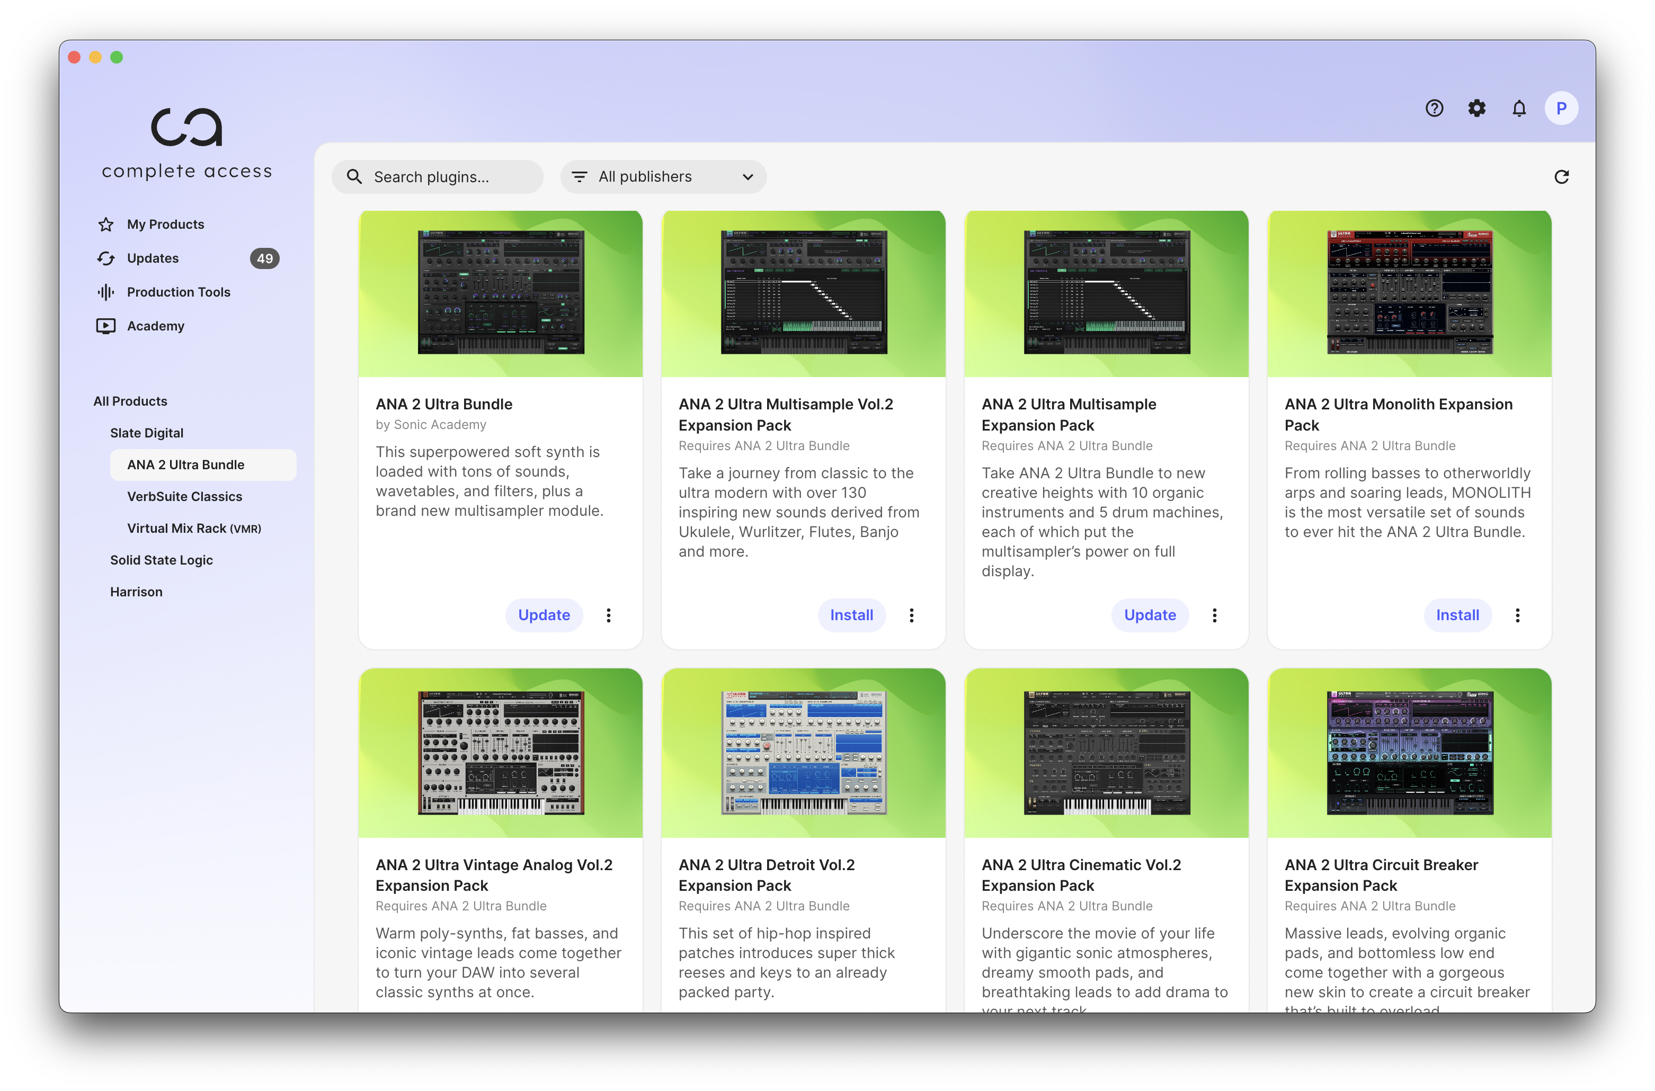The image size is (1655, 1091).
Task: Click ANA 2 Ultra Vintage Analog Vol.2 title
Action: coord(494,875)
